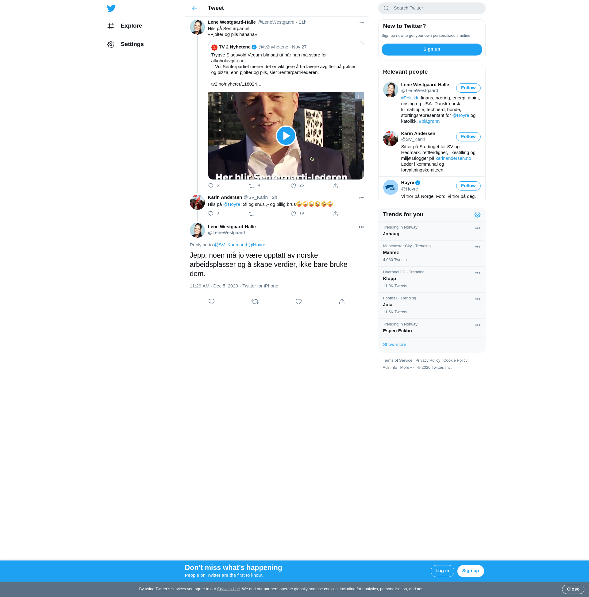This screenshot has width=589, height=597.
Task: Open the Mahrez trend
Action: (x=431, y=253)
